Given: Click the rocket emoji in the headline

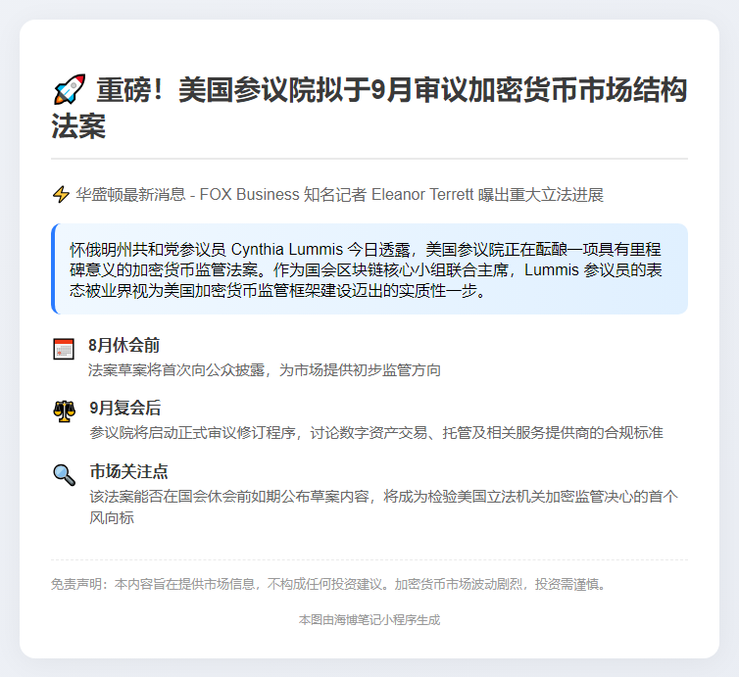Looking at the screenshot, I should tap(70, 89).
